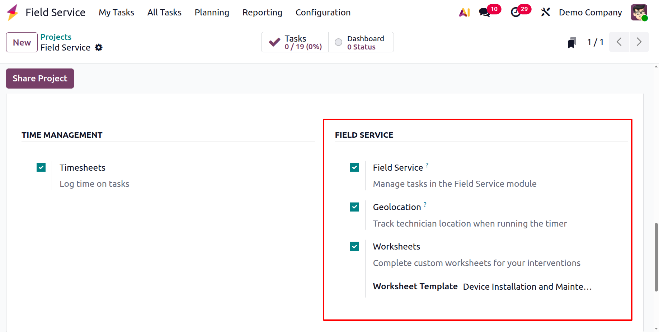Click the Field Service app logo icon
This screenshot has height=332, width=659.
tap(13, 12)
